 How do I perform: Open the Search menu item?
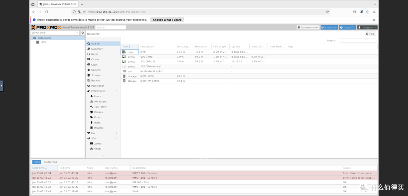coord(103,44)
